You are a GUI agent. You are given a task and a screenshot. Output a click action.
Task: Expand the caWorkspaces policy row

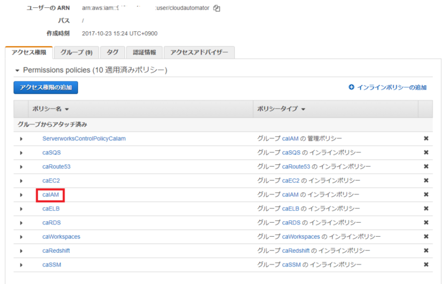(x=21, y=237)
